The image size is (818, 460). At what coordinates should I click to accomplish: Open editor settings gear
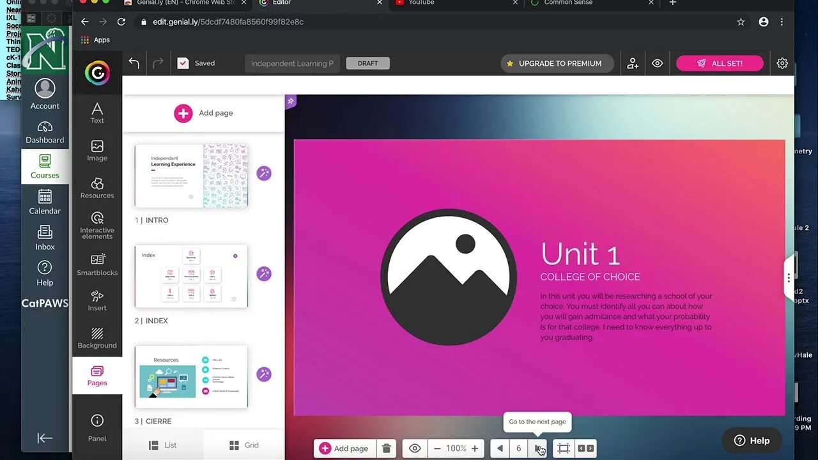(782, 63)
